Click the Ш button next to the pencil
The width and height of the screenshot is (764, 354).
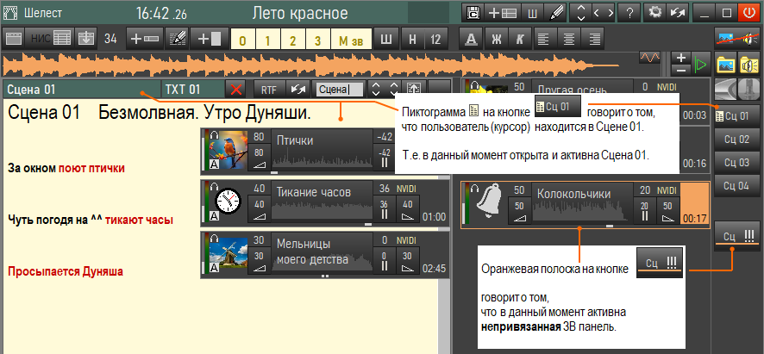[532, 13]
